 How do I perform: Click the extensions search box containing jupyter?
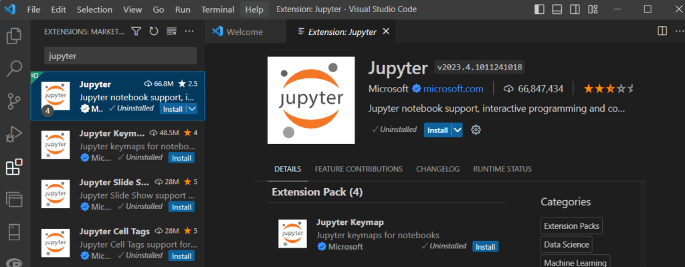coord(120,56)
